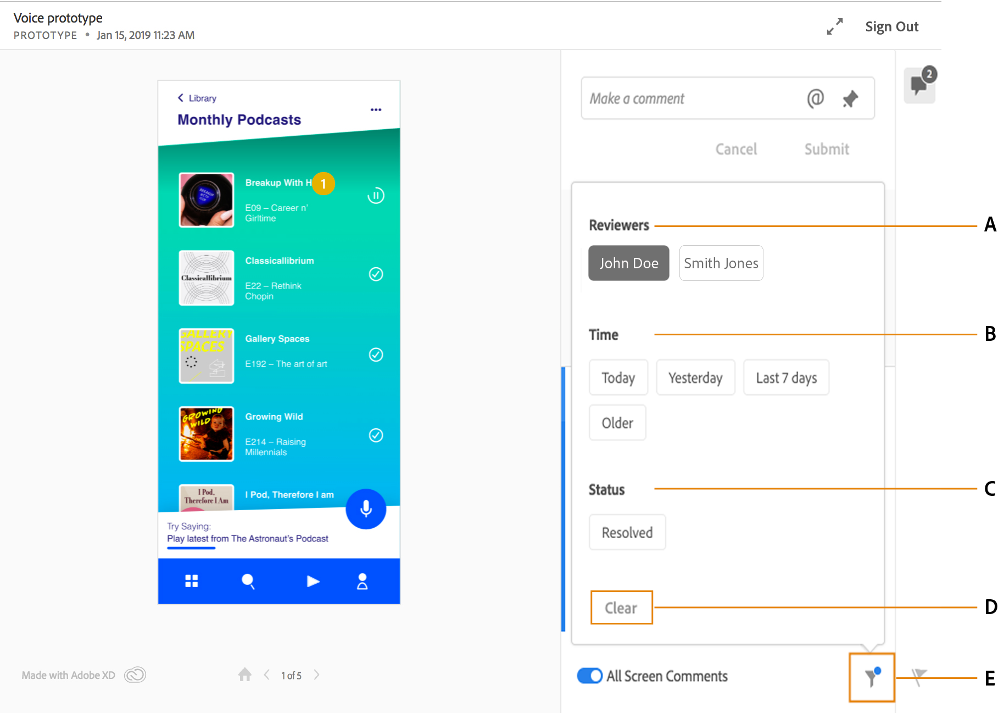Filter comments by Yesterday
Screen dimensions: 998x713
695,378
